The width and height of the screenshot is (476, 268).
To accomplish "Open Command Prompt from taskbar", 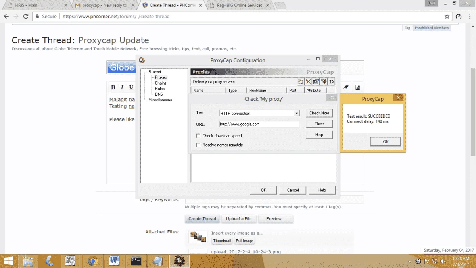I will tap(136, 261).
